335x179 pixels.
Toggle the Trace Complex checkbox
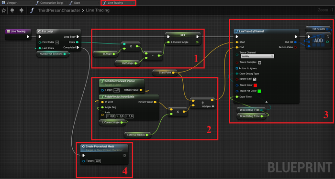point(259,63)
